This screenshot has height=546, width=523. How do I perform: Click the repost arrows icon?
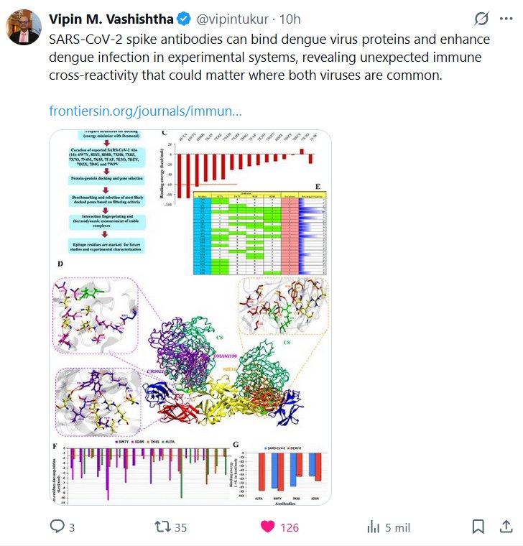click(x=163, y=527)
